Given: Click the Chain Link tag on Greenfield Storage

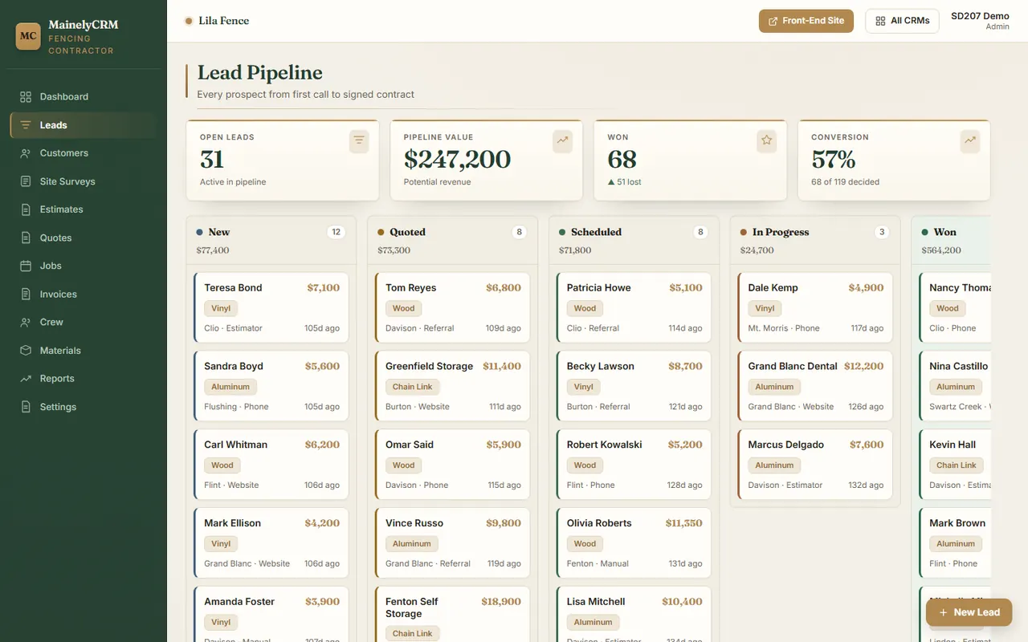Looking at the screenshot, I should (412, 387).
